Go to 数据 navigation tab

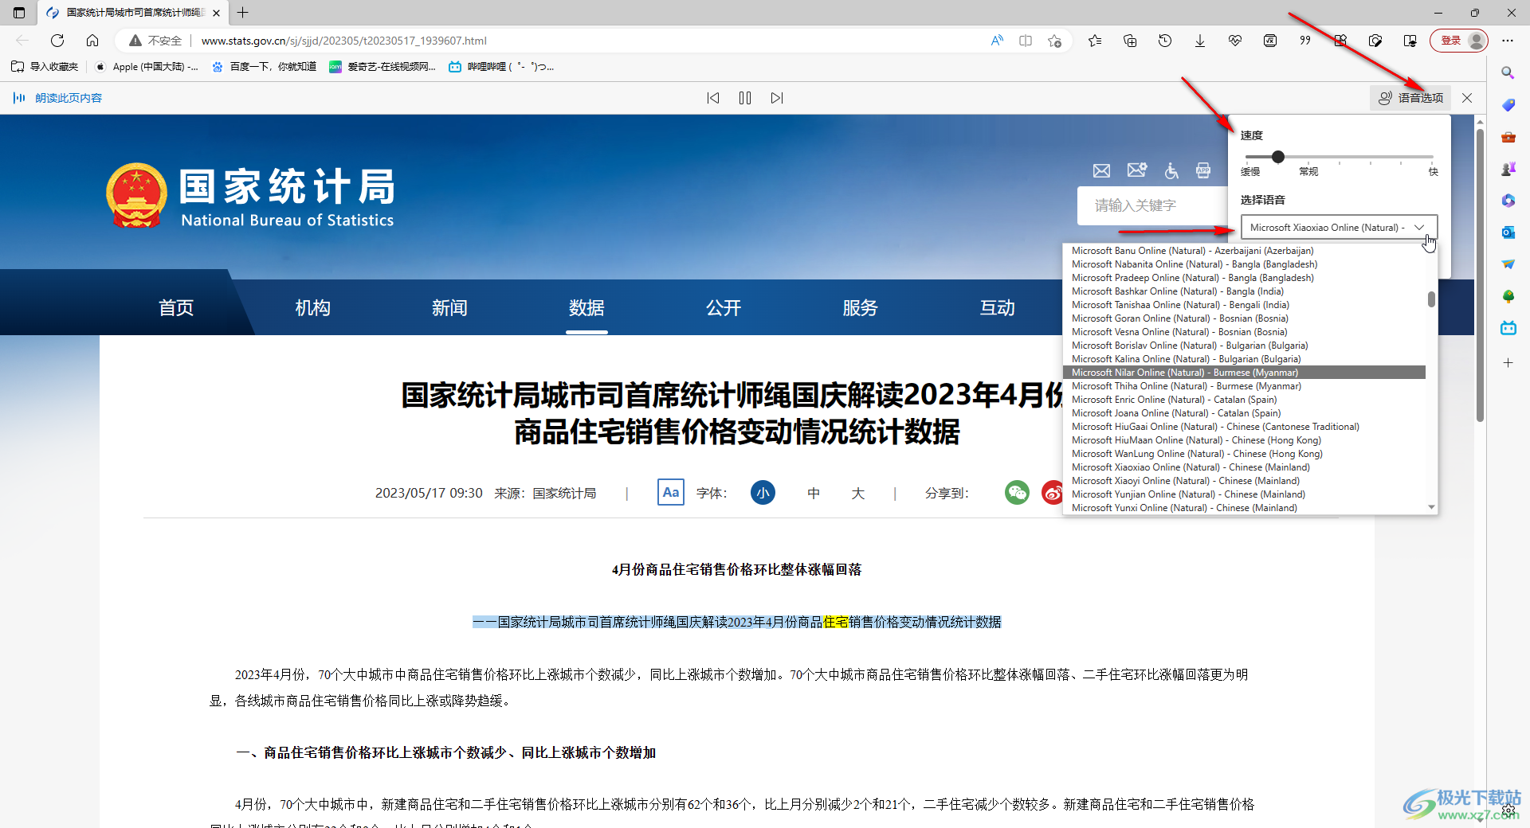click(586, 308)
